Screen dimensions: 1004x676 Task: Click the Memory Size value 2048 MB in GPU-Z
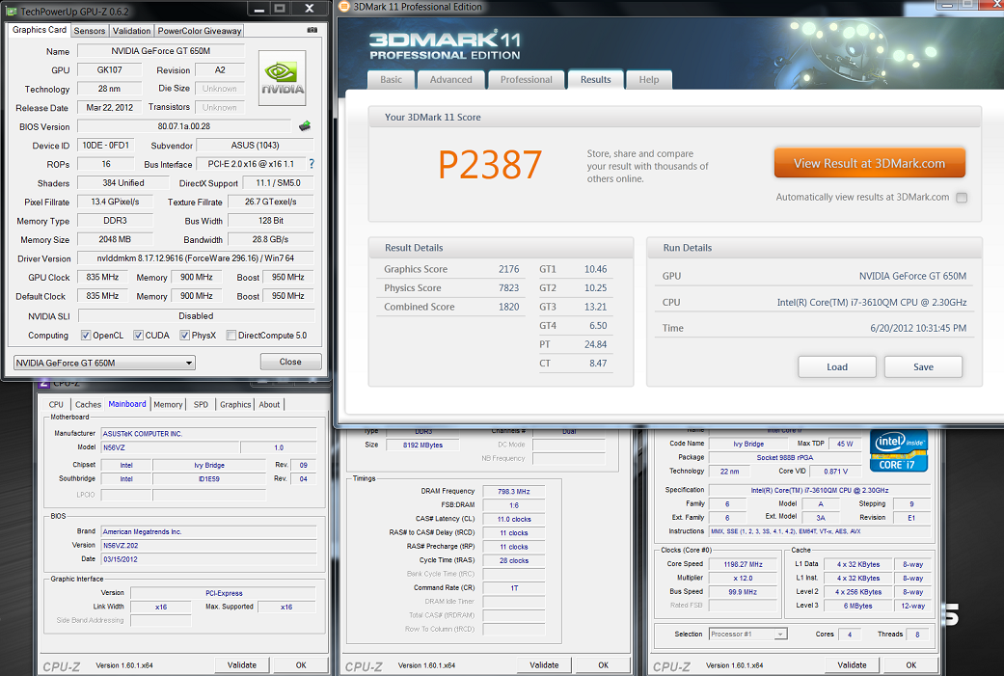pos(116,239)
